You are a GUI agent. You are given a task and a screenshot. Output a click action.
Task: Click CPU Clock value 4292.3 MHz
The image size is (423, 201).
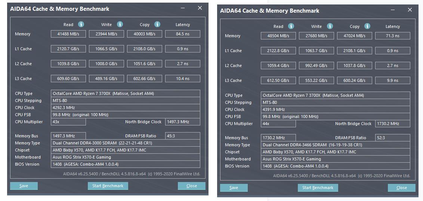pyautogui.click(x=126, y=108)
